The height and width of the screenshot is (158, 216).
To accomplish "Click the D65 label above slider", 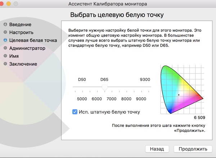I will [104, 79].
